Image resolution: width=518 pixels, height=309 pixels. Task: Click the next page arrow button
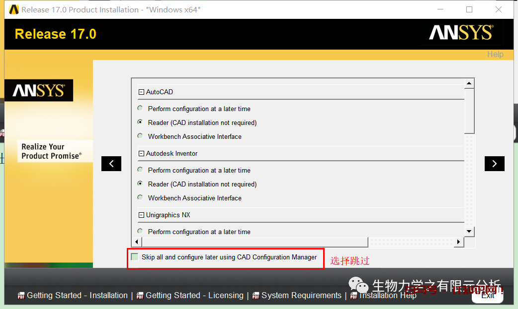click(x=494, y=164)
